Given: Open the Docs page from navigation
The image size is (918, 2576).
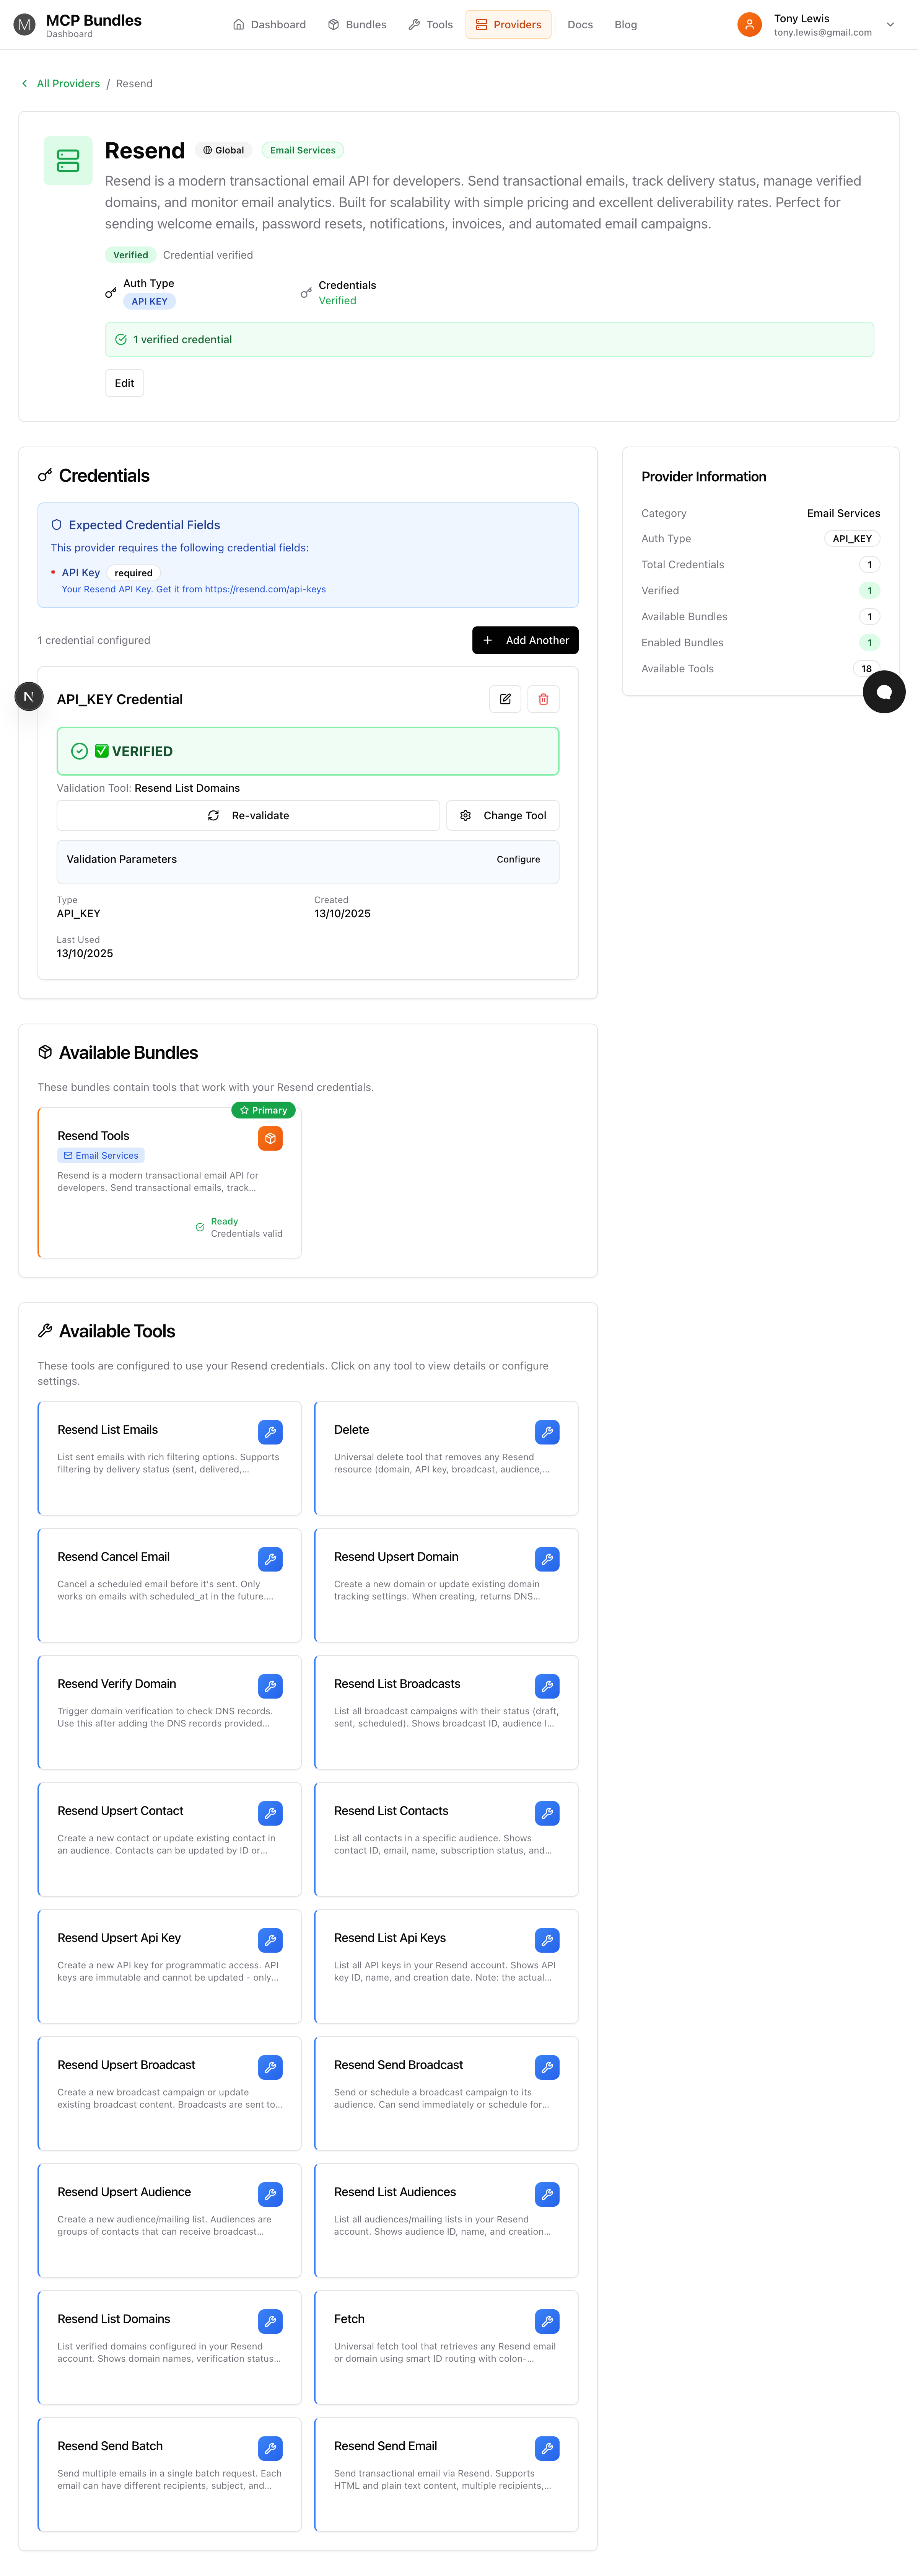Looking at the screenshot, I should pos(580,24).
